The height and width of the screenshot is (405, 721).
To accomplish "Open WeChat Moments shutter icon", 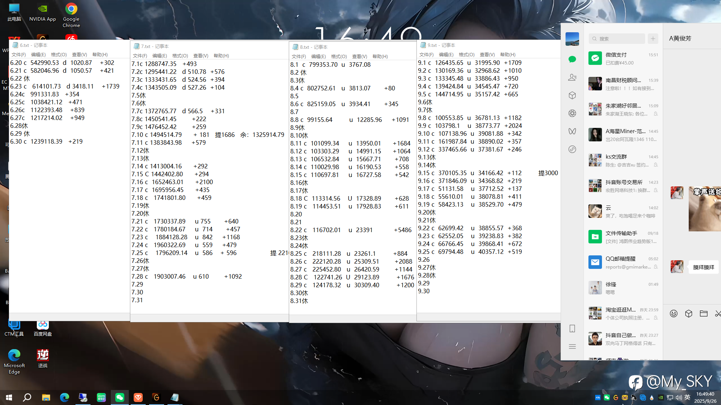I will click(572, 113).
